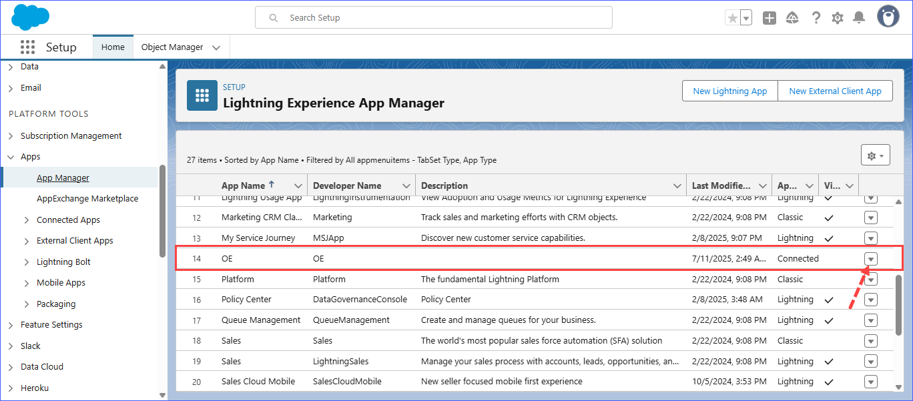View notifications bell icon
The height and width of the screenshot is (401, 913).
click(859, 18)
